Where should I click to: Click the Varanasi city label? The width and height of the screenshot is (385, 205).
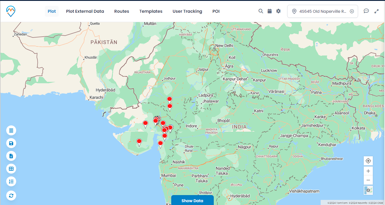[276, 91]
